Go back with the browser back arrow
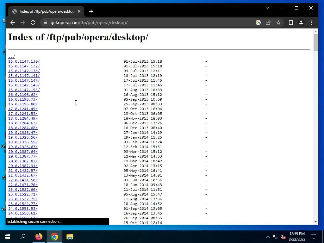This screenshot has width=324, height=243. click(x=13, y=22)
